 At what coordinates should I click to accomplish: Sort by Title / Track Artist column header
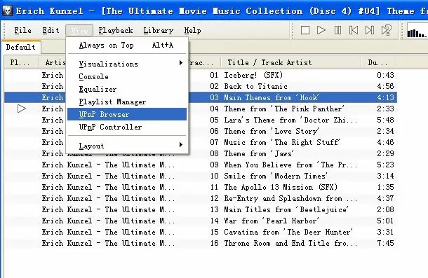click(291, 62)
